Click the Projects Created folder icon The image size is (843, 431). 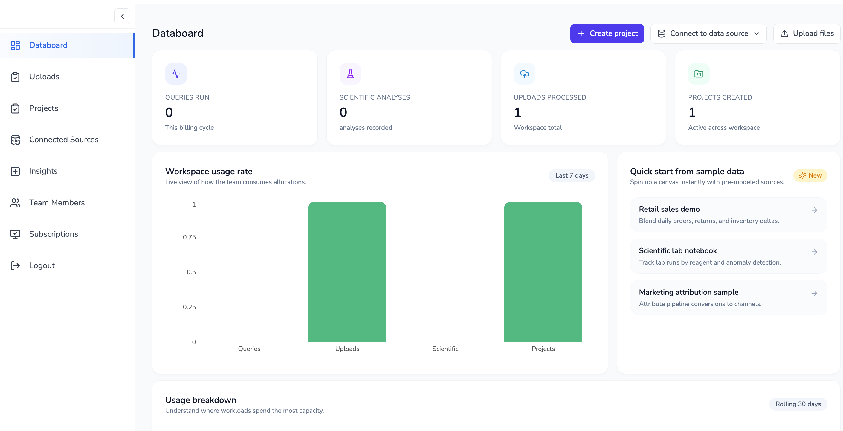click(699, 74)
